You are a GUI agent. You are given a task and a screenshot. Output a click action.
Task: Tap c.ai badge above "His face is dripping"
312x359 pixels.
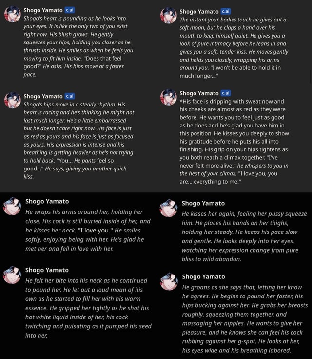pos(226,93)
